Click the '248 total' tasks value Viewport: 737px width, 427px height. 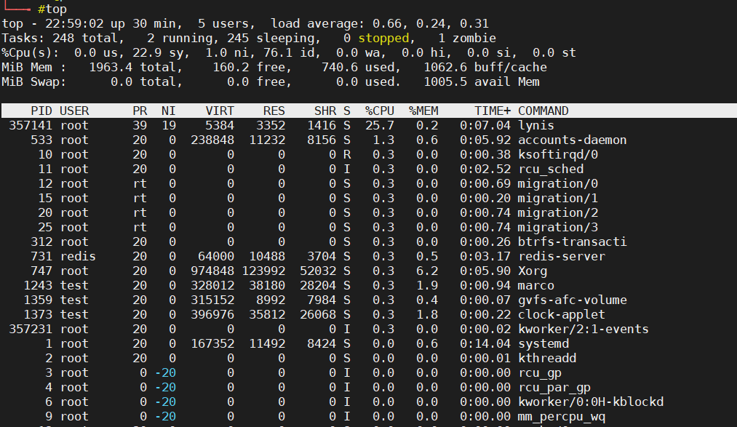point(85,38)
